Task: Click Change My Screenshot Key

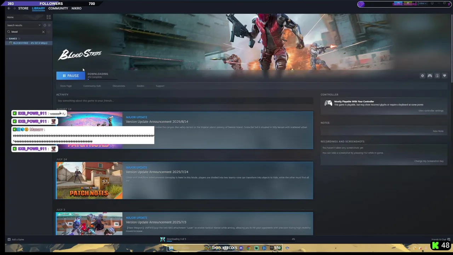Action: [429, 161]
